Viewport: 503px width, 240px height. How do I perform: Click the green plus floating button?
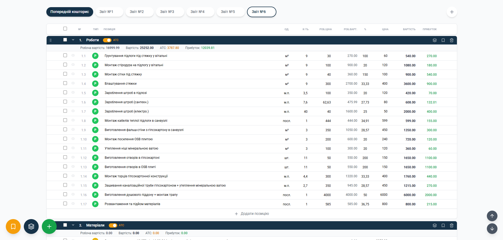click(49, 227)
